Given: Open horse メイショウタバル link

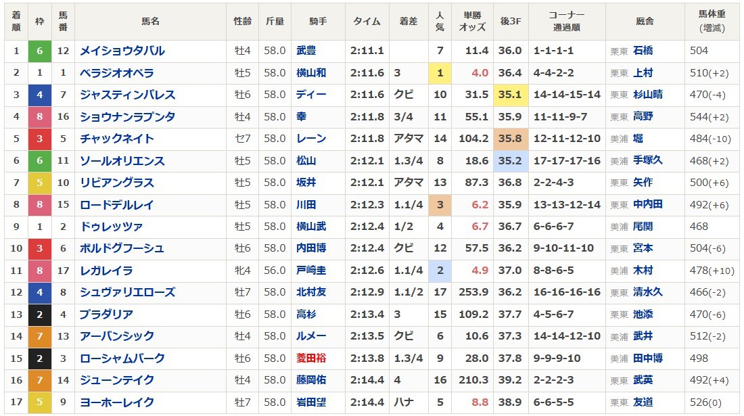Looking at the screenshot, I should 122,51.
